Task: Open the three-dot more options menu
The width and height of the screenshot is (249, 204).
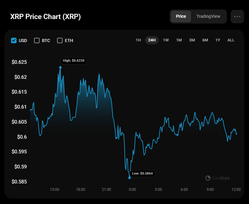Action: 237,17
